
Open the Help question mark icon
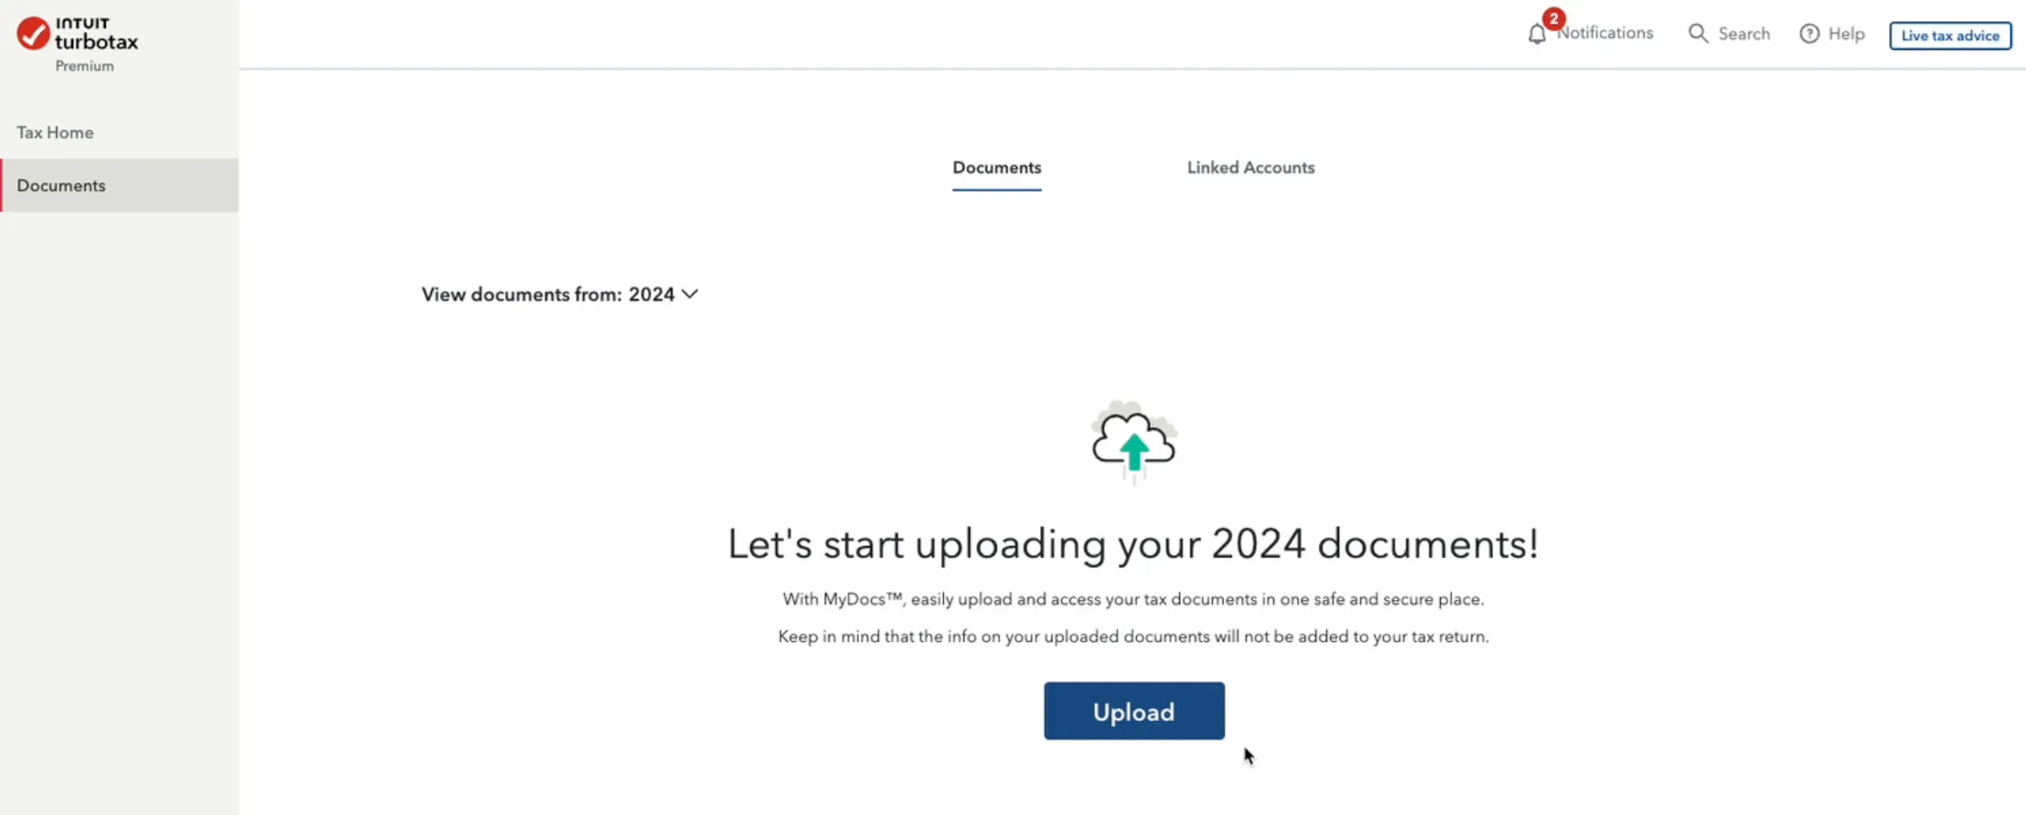click(1809, 33)
